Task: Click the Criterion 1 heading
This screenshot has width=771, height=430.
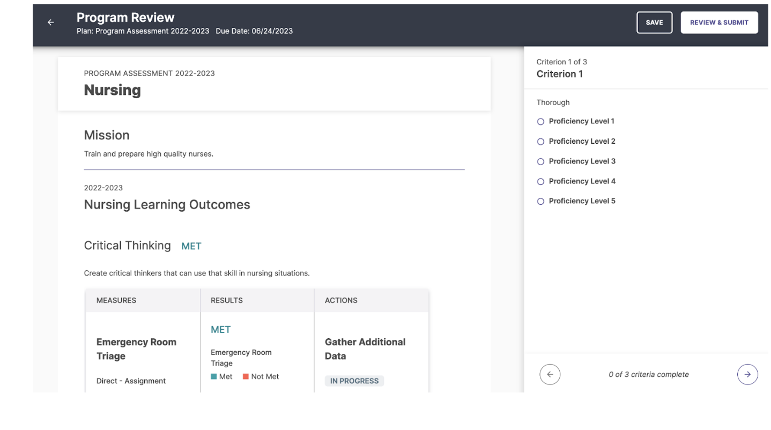Action: 559,74
